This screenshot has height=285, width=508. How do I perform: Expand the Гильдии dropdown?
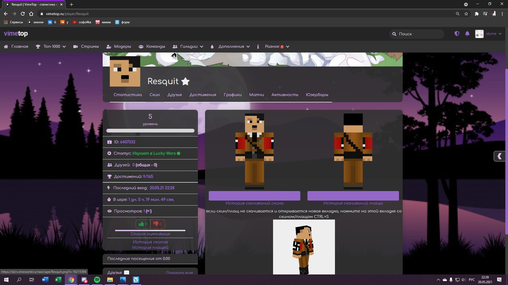(x=188, y=46)
